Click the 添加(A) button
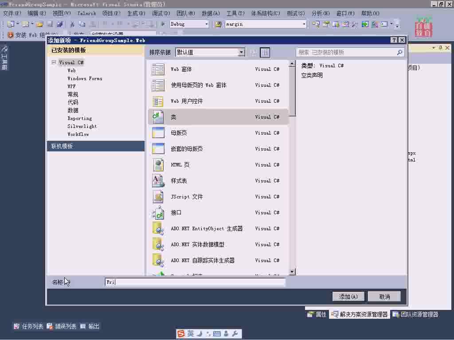The height and width of the screenshot is (340, 454). coord(348,297)
